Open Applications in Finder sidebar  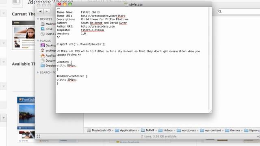click(48, 56)
